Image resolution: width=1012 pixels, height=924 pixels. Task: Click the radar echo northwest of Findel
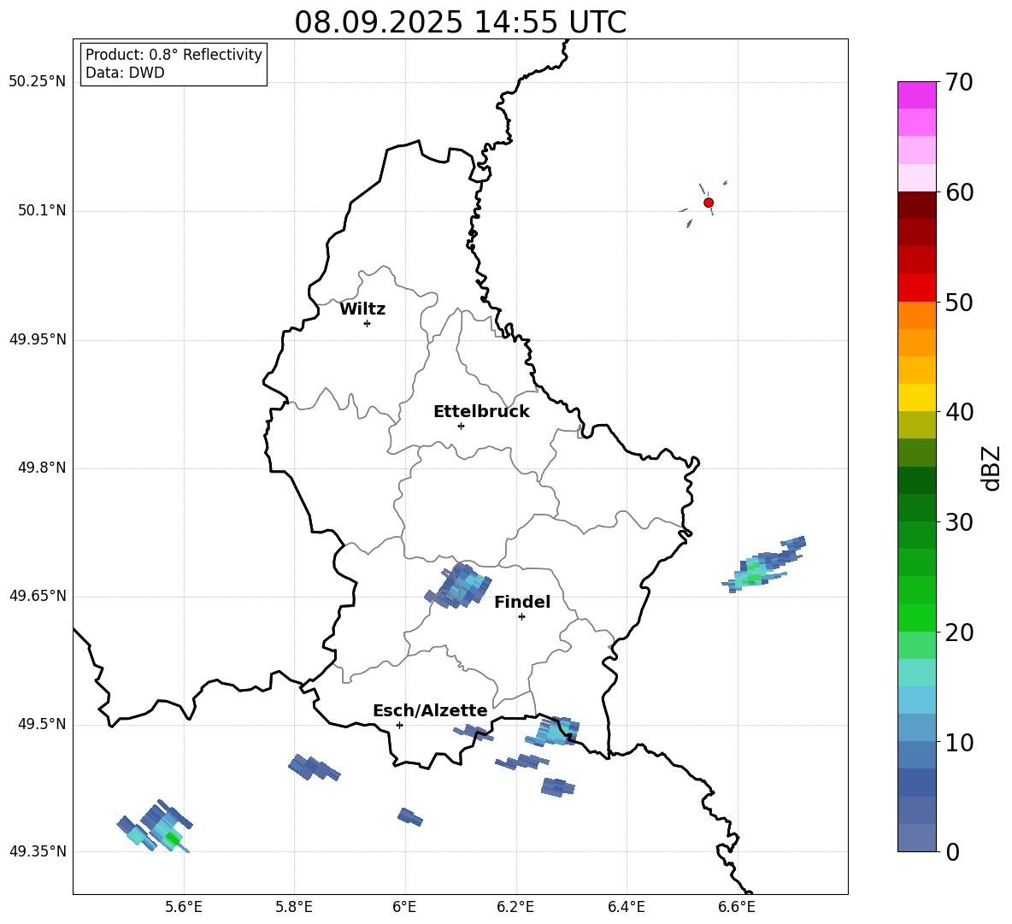click(x=458, y=586)
